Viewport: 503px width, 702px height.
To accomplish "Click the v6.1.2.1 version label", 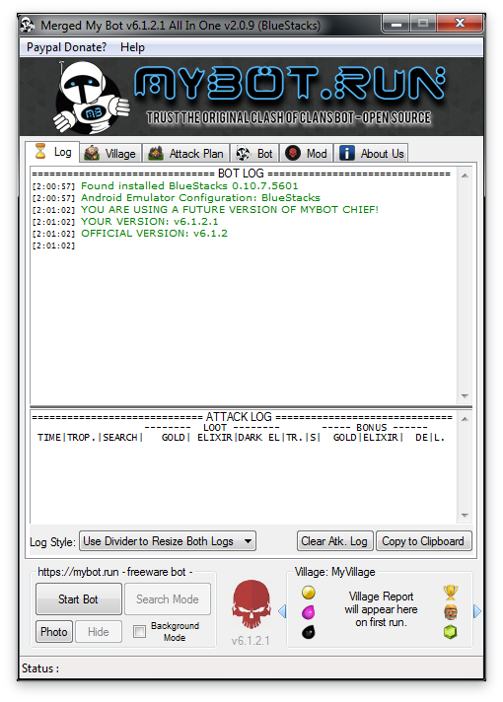I will pos(251,641).
